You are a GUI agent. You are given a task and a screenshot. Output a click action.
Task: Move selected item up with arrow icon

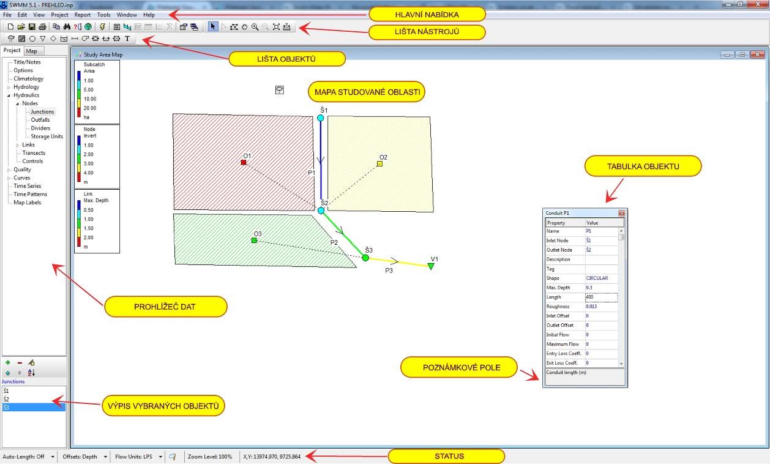point(8,372)
